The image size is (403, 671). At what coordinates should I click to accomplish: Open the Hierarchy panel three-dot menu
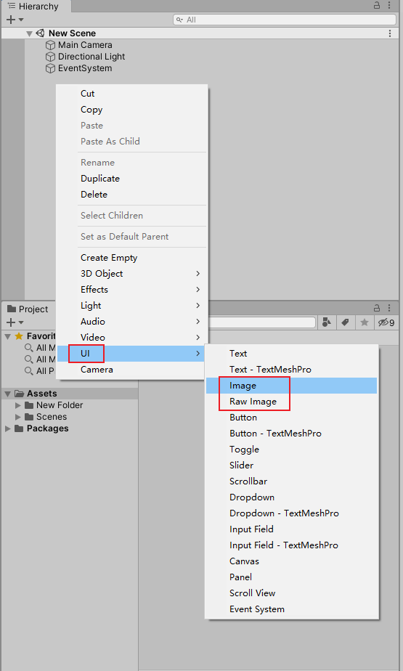389,6
